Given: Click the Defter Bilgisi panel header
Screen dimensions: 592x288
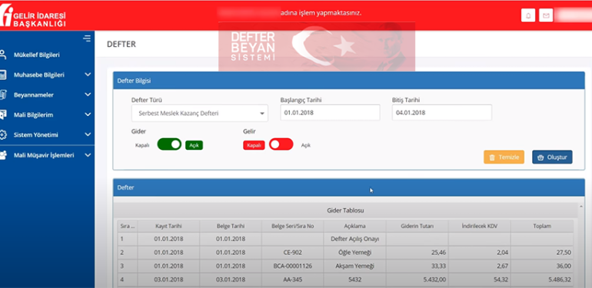Looking at the screenshot, I should coord(349,81).
